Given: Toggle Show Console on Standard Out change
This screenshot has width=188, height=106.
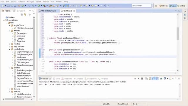Looking at the screenshot, I should click(153, 79).
